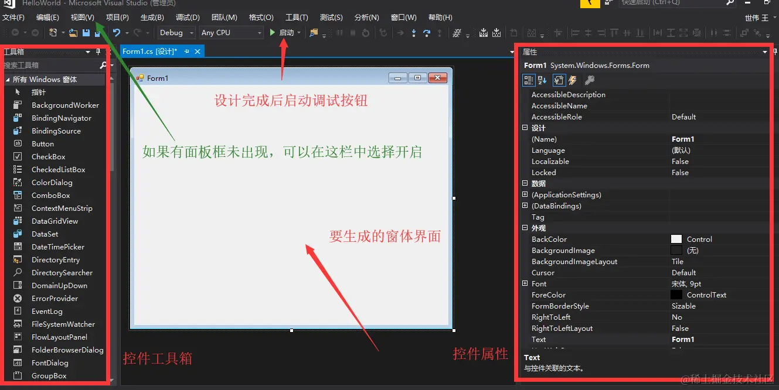Click the Step Over debug icon

pos(427,33)
